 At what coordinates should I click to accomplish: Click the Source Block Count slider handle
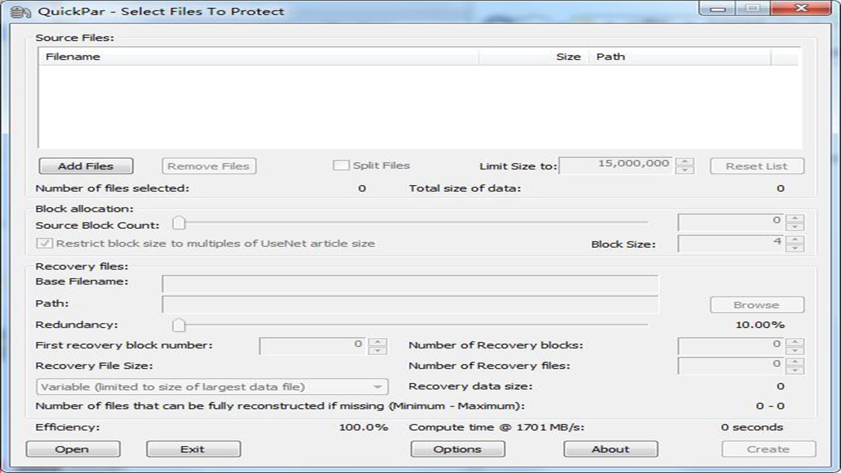pos(179,223)
